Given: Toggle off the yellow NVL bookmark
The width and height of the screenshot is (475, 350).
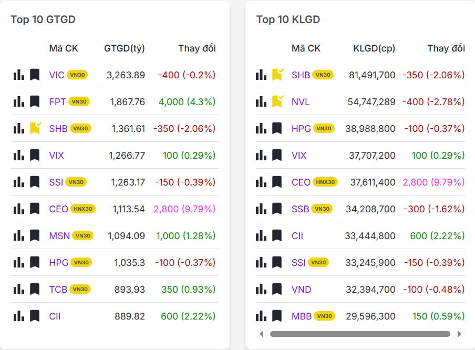Looking at the screenshot, I should tap(277, 101).
